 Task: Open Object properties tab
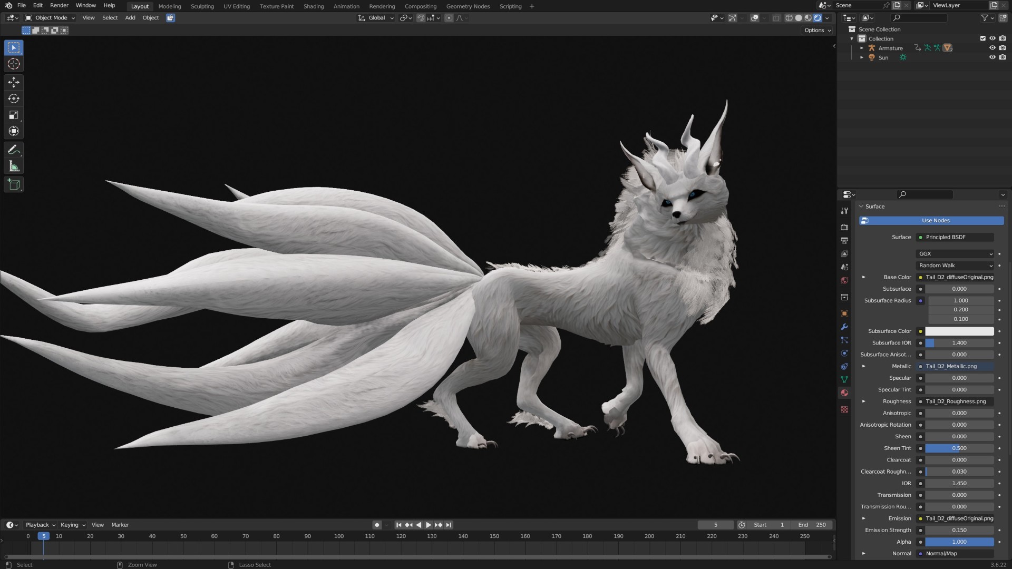[x=844, y=313]
